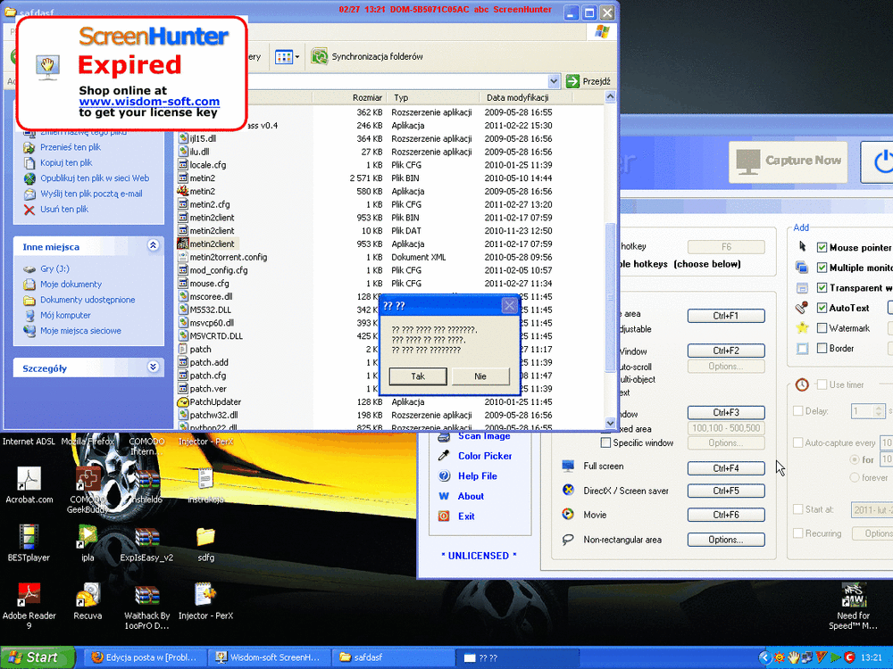
Task: Open view mode dropdown arrow in toolbar
Action: click(296, 56)
